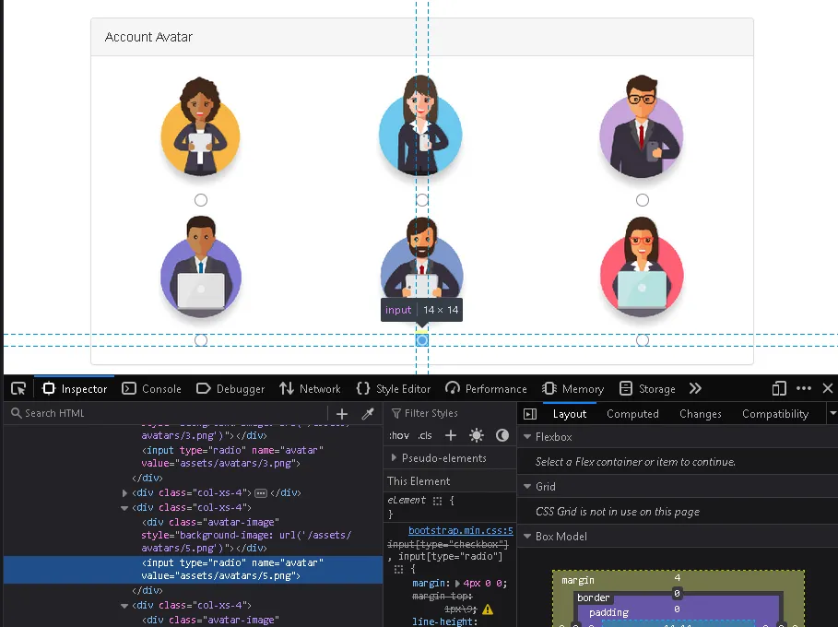Toggle light color scheme simulation
This screenshot has width=838, height=627.
[x=477, y=435]
